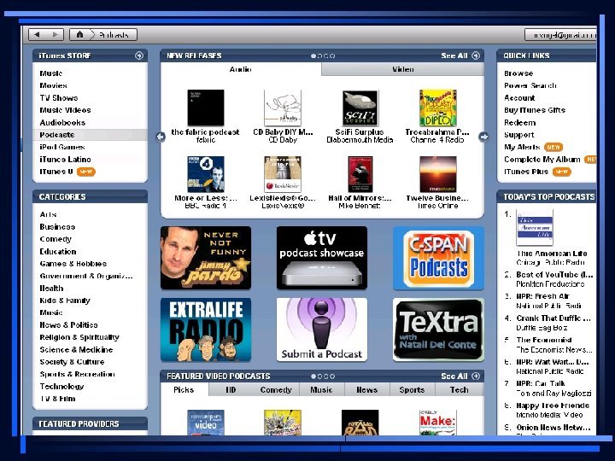
Task: Select the HD tab
Action: pyautogui.click(x=231, y=389)
